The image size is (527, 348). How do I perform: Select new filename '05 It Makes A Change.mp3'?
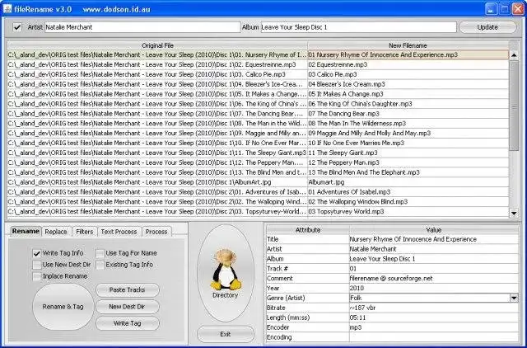(408, 94)
